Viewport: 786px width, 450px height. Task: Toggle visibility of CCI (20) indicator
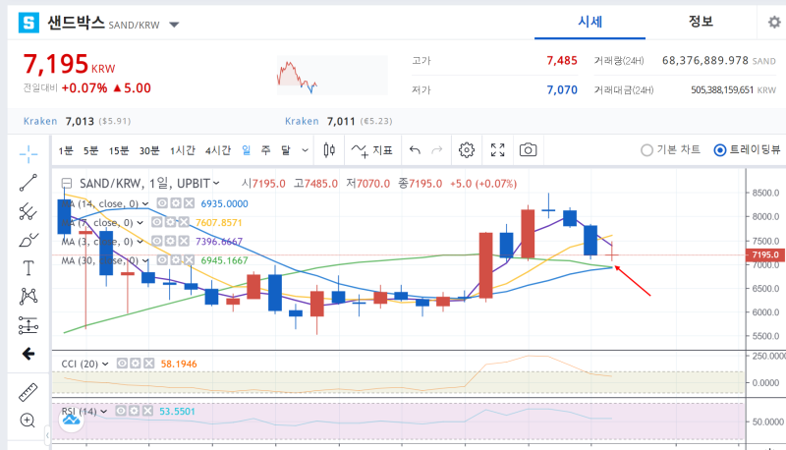coord(122,364)
